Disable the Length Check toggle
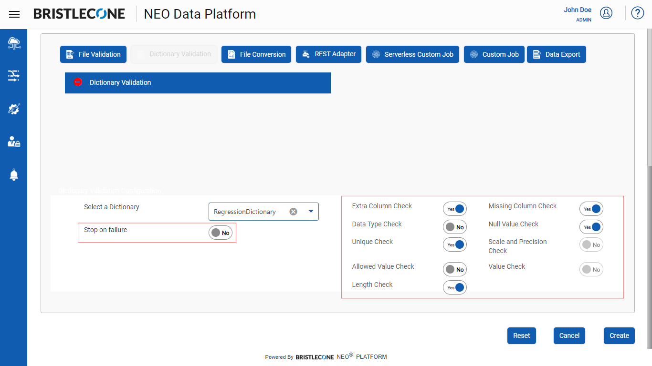 pyautogui.click(x=455, y=287)
